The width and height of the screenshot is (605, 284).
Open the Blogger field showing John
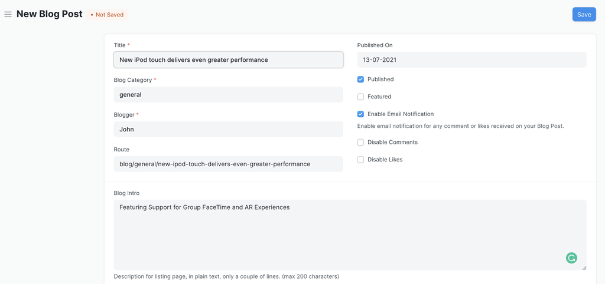[228, 130]
